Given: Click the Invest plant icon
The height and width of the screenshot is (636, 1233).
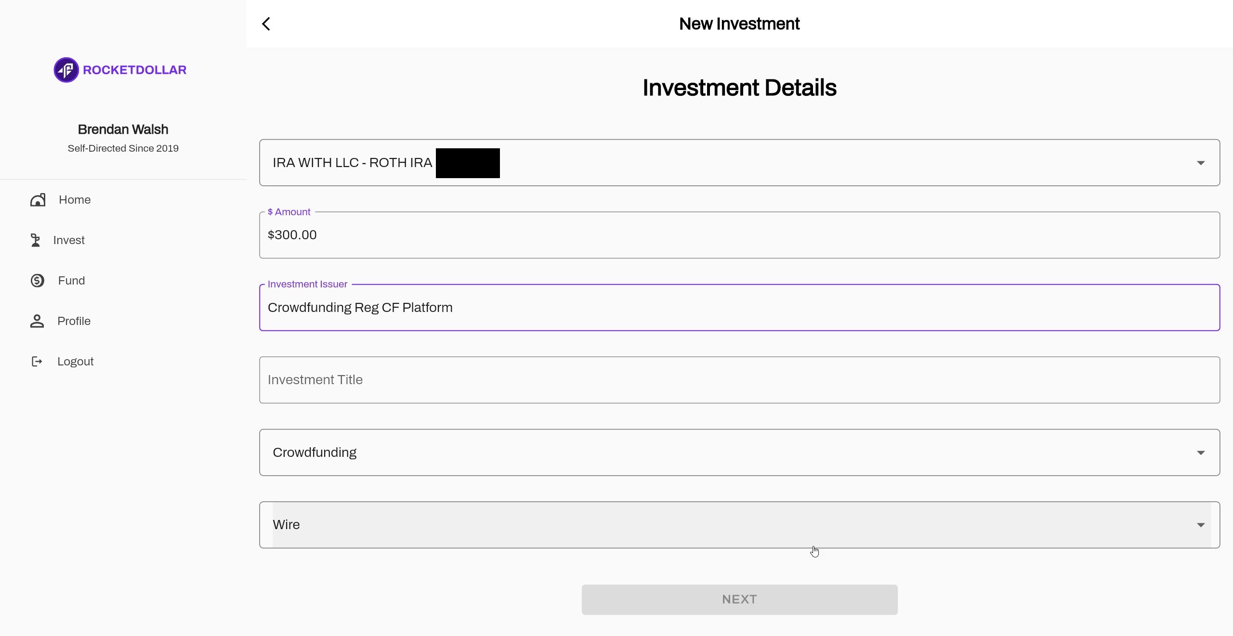Looking at the screenshot, I should [36, 240].
